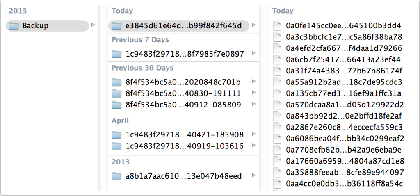This screenshot has height=196, width=420.
Task: Select folder 8f4f534bc5a0…40912-085809
Action: 183,105
